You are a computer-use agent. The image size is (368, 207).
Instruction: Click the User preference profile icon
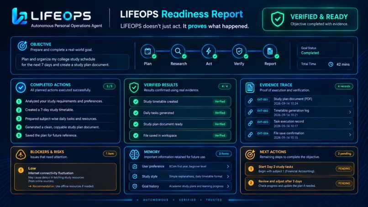[x=135, y=166]
